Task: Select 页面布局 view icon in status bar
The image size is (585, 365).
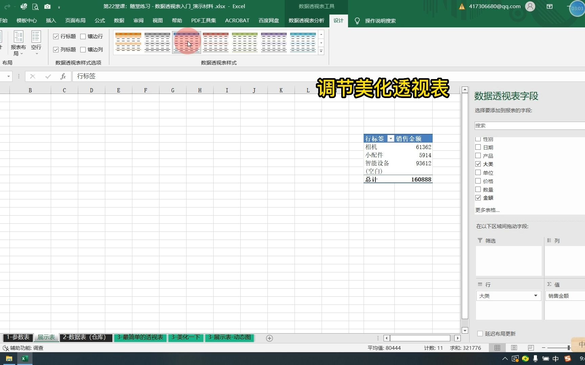Action: [514, 348]
